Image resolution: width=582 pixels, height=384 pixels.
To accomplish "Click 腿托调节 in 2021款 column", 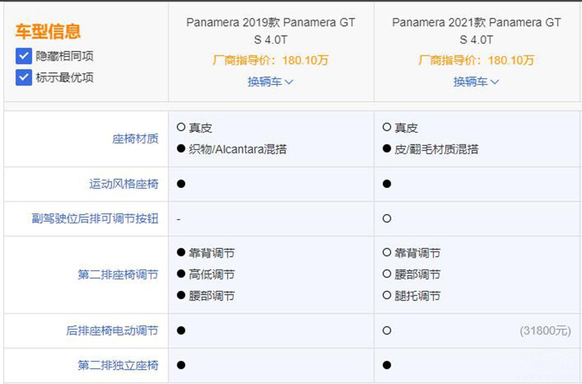I will coord(417,295).
